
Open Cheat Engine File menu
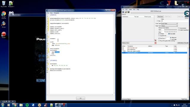point(123,10)
